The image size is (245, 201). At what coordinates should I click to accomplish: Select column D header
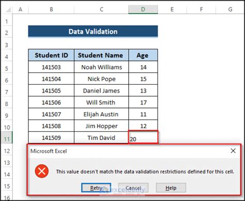(143, 9)
